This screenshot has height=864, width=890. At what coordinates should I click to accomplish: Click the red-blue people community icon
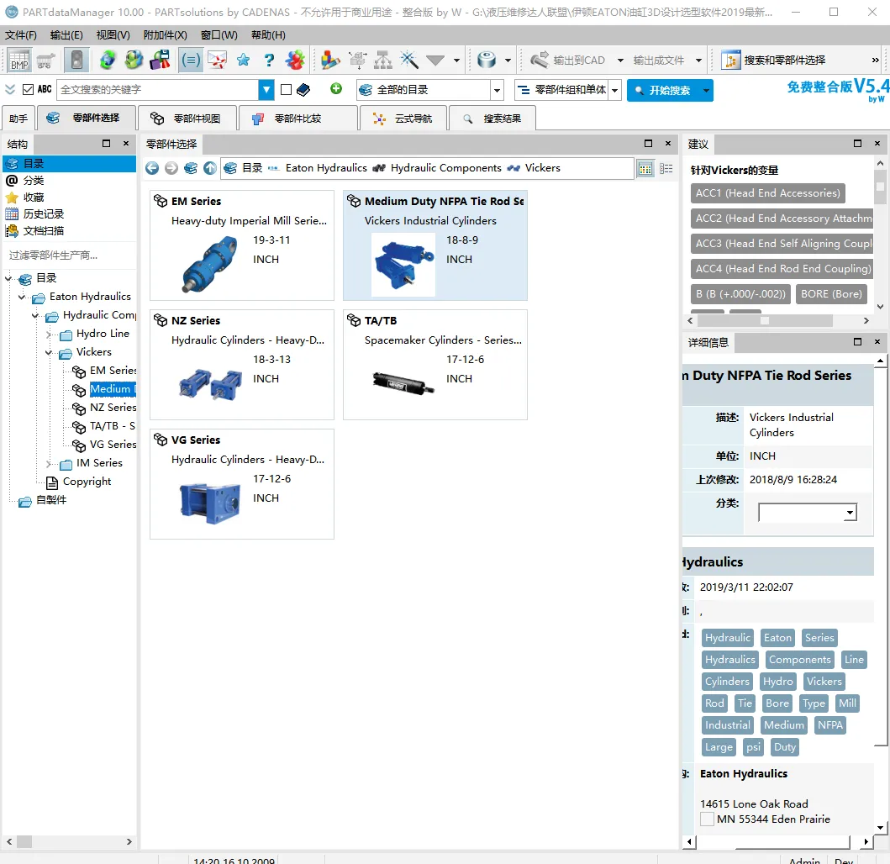[295, 60]
